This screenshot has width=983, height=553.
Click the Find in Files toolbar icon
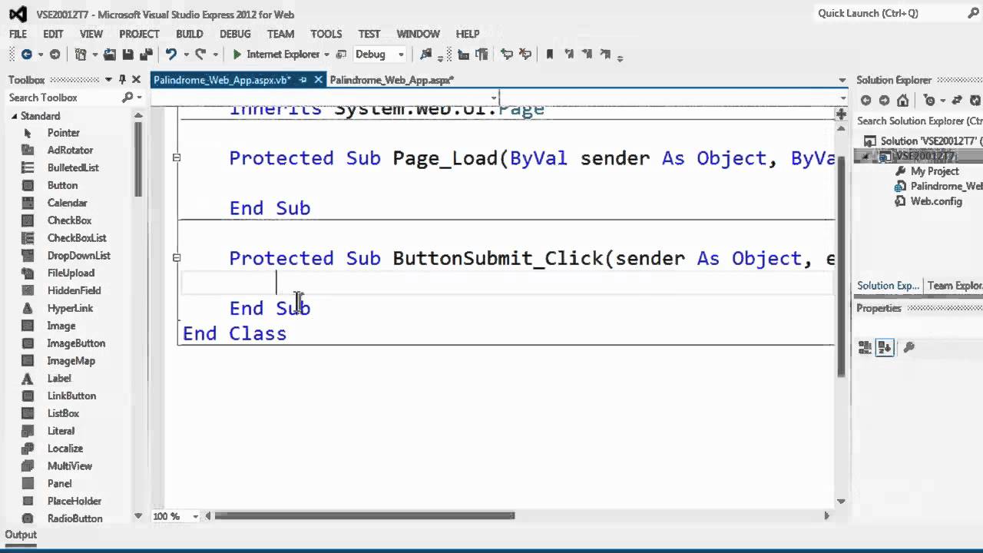[425, 55]
